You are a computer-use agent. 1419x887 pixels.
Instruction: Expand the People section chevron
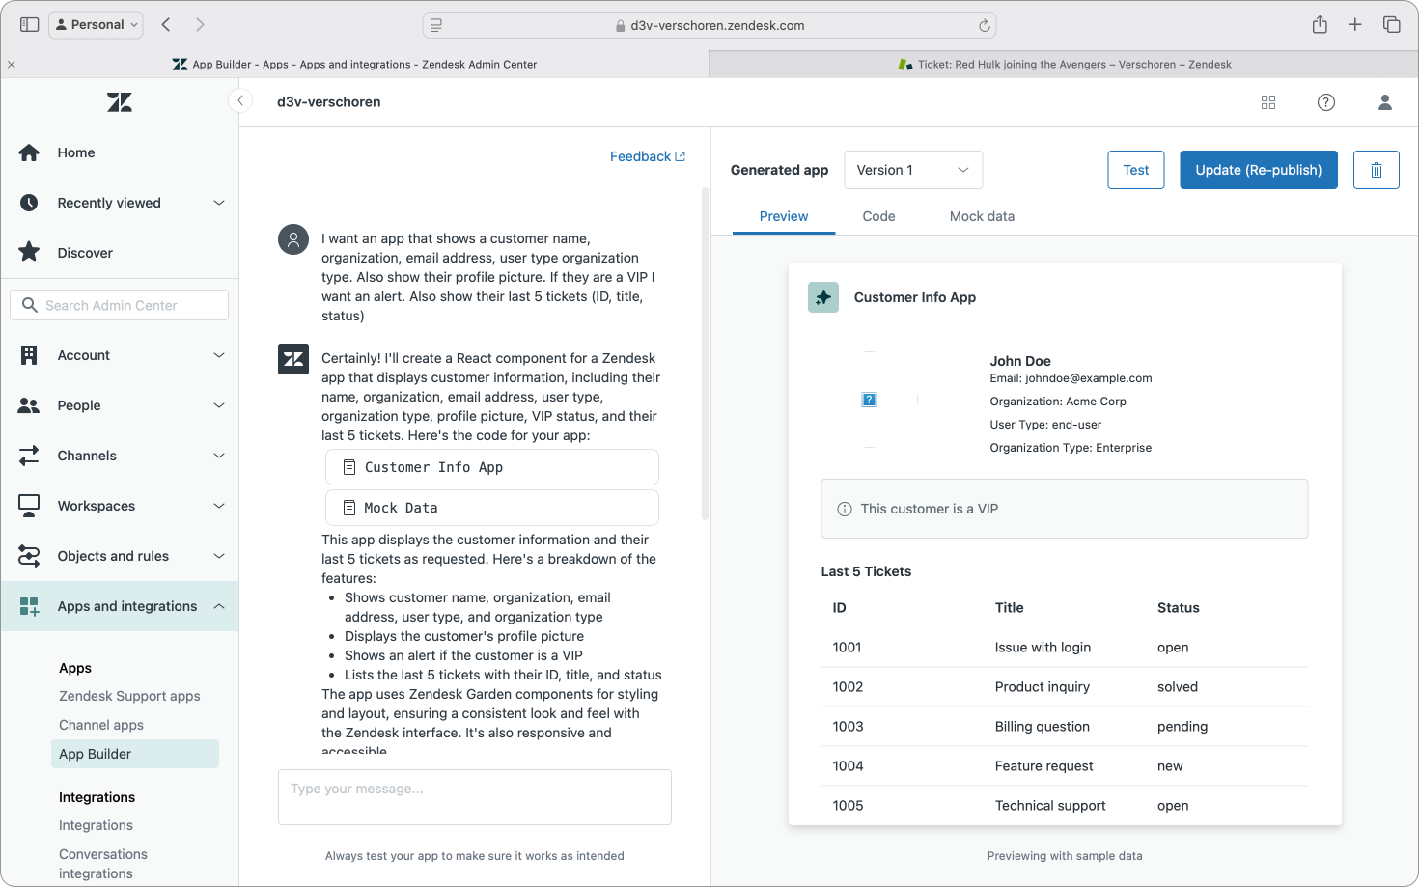click(x=219, y=405)
